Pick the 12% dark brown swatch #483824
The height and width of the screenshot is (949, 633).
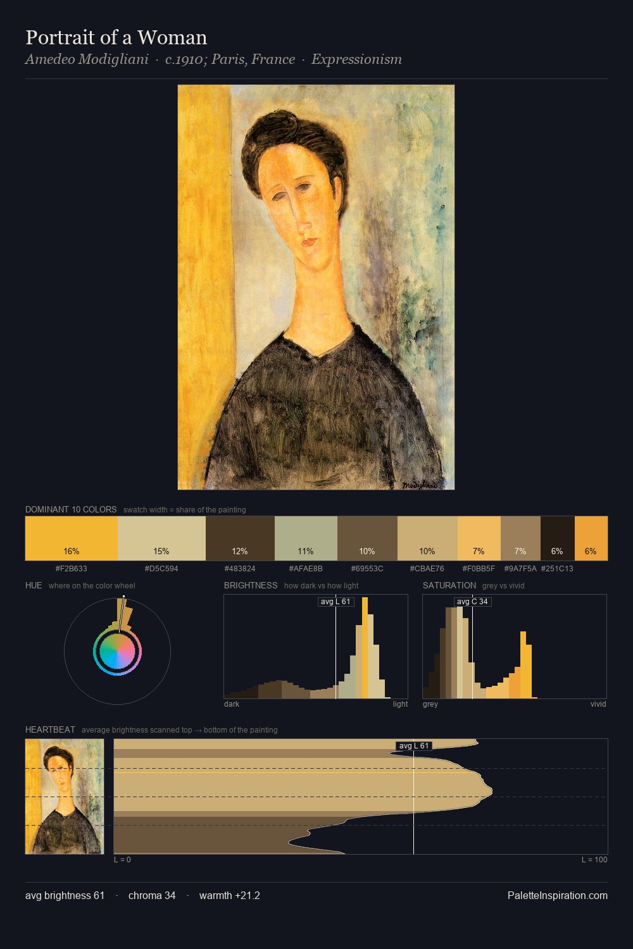pyautogui.click(x=240, y=538)
